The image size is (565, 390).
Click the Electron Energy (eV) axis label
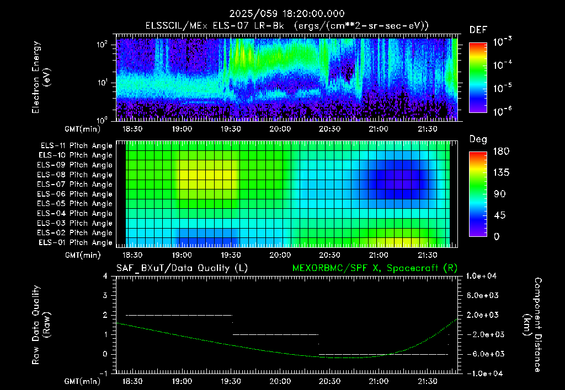point(41,77)
